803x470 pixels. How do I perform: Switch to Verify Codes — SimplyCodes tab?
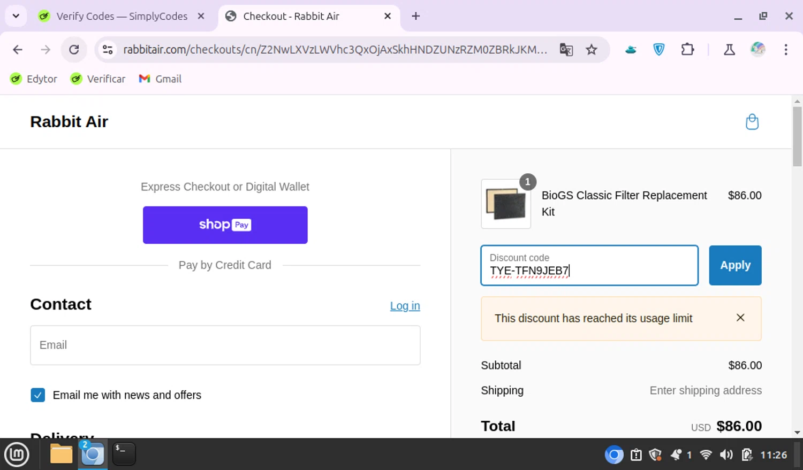pyautogui.click(x=122, y=16)
